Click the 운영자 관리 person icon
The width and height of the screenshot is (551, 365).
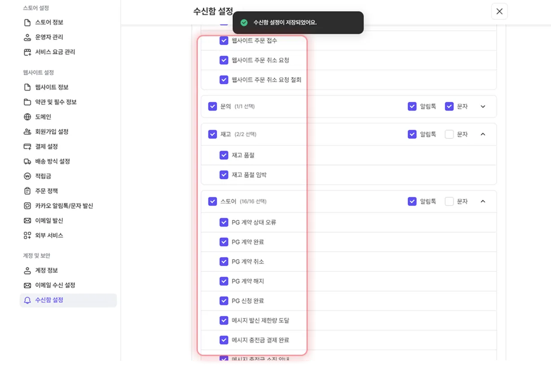(27, 37)
